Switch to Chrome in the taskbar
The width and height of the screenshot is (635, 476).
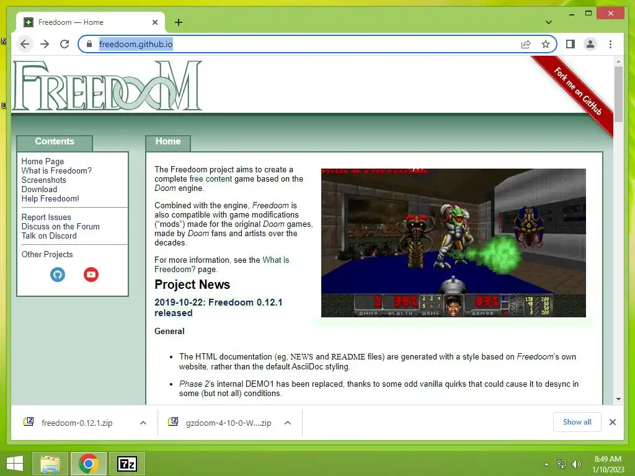coord(88,464)
